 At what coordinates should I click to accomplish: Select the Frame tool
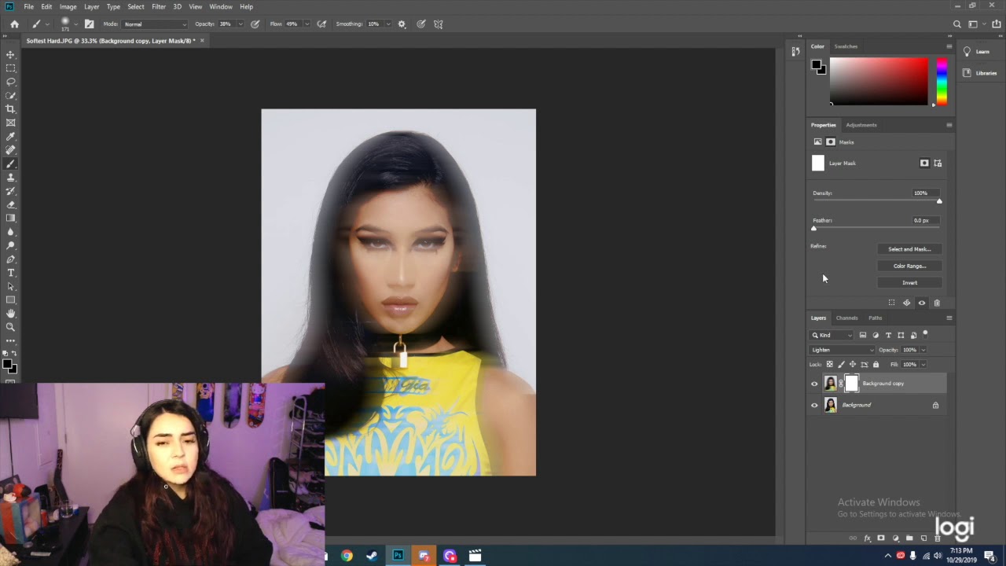11,123
